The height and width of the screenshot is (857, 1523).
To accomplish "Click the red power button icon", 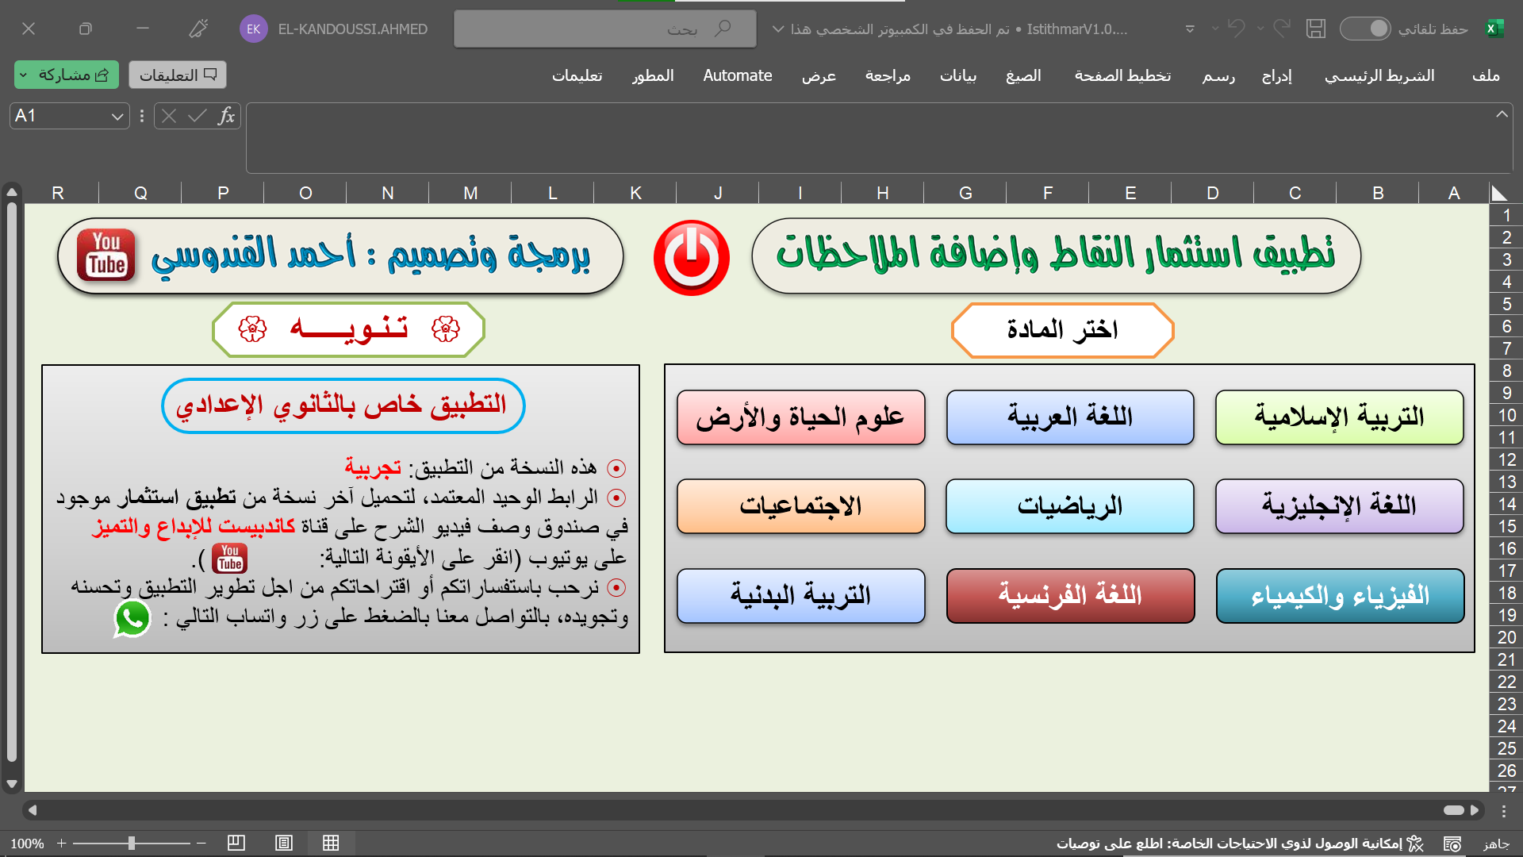I will coord(691,258).
